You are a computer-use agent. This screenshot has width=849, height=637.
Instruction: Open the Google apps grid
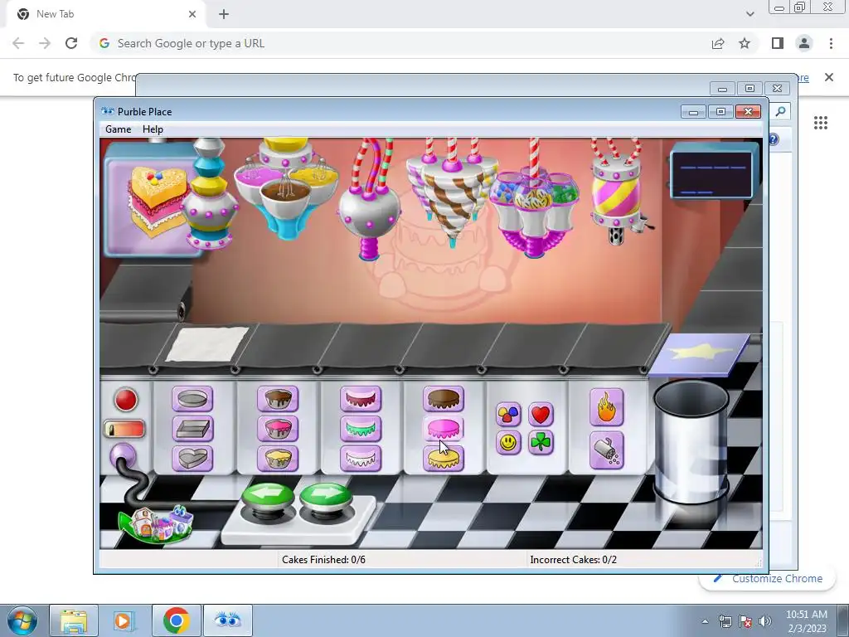(x=821, y=123)
